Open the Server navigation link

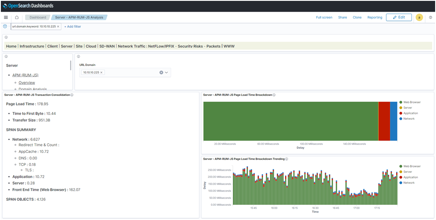(x=67, y=46)
